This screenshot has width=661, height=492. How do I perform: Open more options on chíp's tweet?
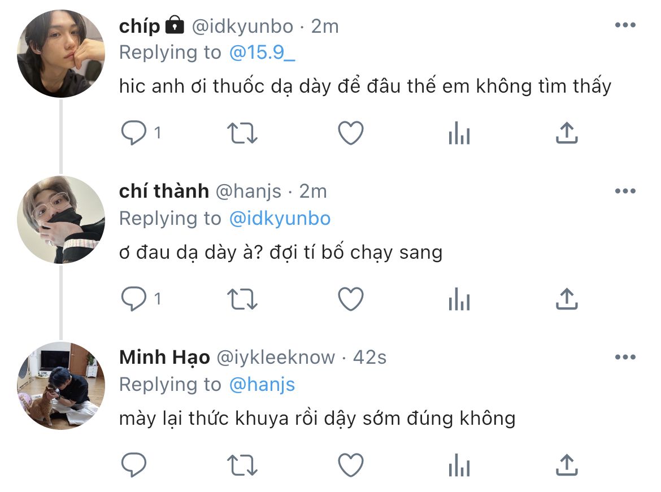pos(625,25)
